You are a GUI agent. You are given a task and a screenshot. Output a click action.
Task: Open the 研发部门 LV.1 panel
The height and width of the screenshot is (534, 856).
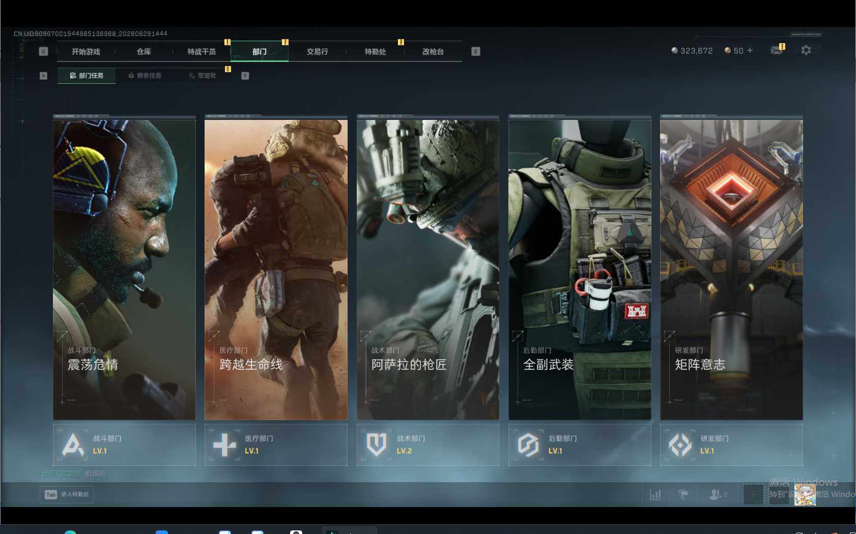click(x=731, y=445)
